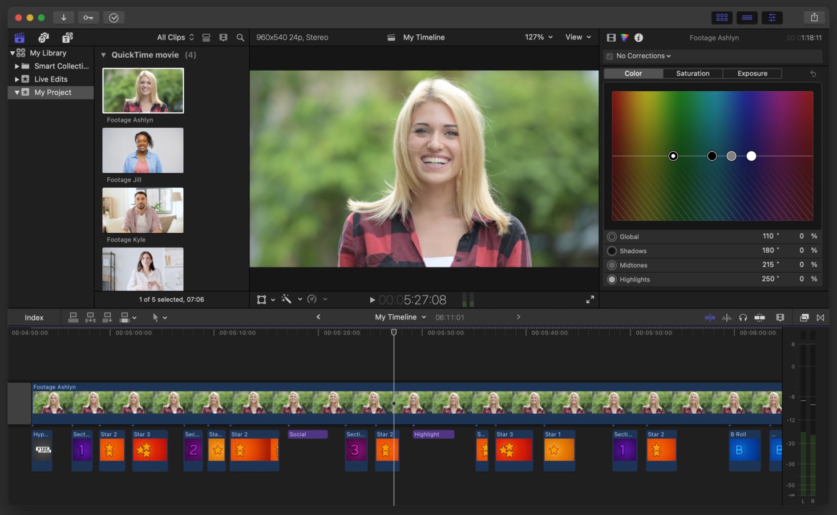Toggle audio skimming headphones icon

[743, 318]
